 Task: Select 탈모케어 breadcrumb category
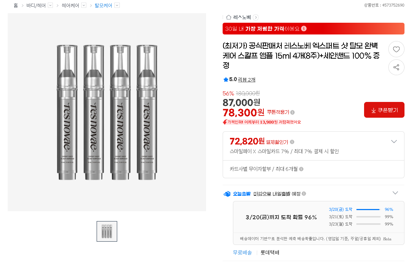[103, 5]
